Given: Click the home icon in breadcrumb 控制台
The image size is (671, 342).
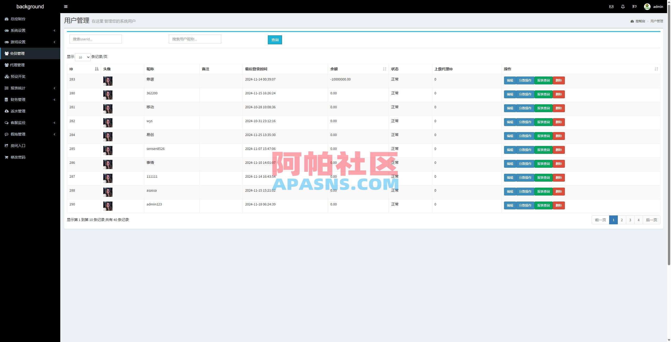Looking at the screenshot, I should [632, 21].
